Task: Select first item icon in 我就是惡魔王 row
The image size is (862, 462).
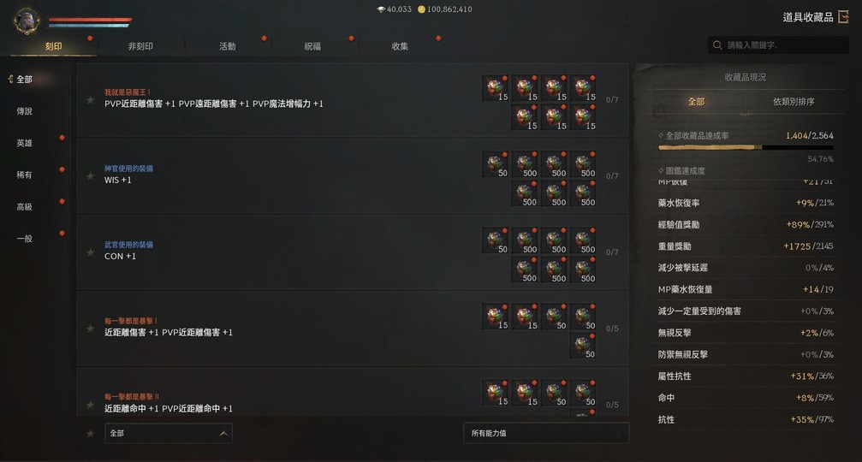Action: 496,88
